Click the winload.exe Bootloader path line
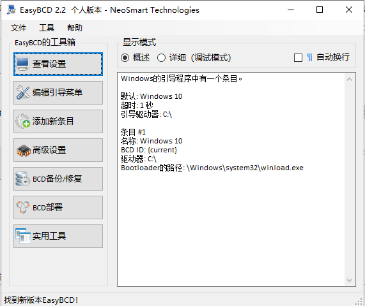The height and width of the screenshot is (306, 365). click(212, 168)
